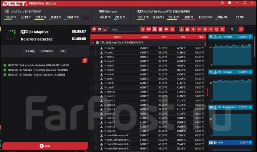Check the P-core 0 Distance to T... checkbox
The image size is (257, 152).
(x=96, y=136)
